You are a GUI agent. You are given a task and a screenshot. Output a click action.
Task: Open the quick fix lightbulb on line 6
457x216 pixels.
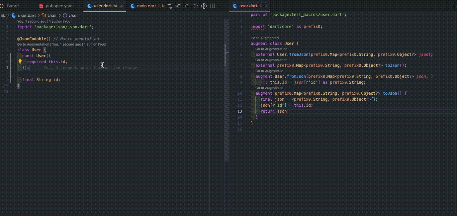point(20,61)
